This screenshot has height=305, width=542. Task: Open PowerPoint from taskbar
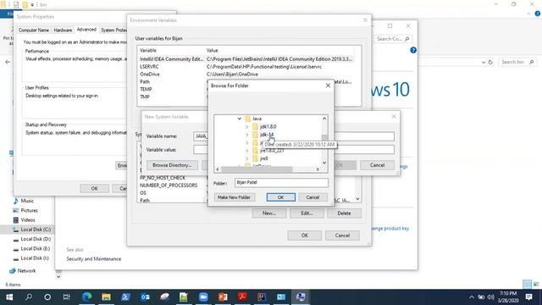coord(223,297)
